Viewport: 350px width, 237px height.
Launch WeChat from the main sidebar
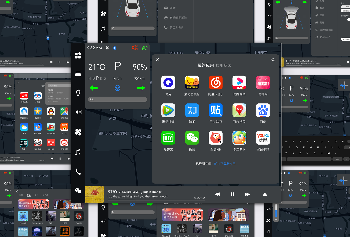pos(78,191)
